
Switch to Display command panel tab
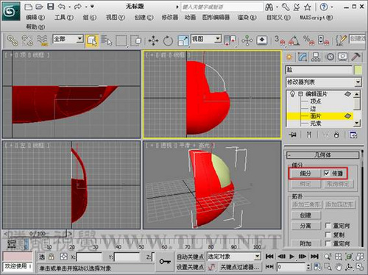pyautogui.click(x=343, y=57)
